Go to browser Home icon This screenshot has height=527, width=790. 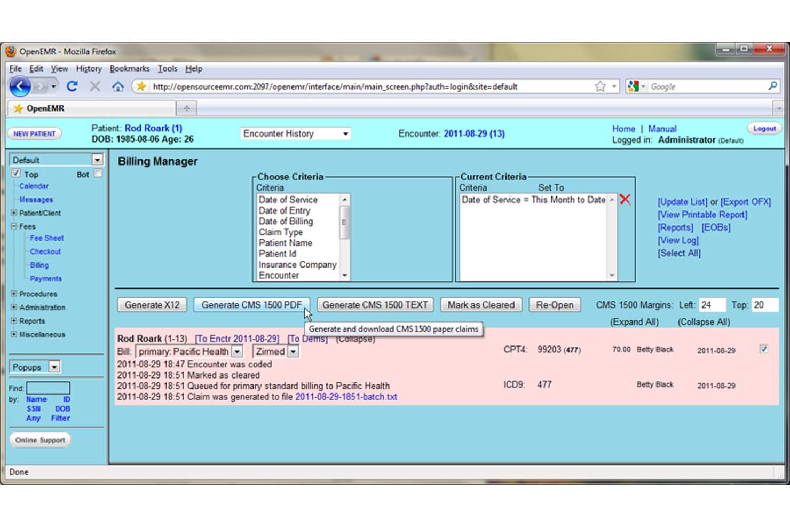pyautogui.click(x=118, y=86)
